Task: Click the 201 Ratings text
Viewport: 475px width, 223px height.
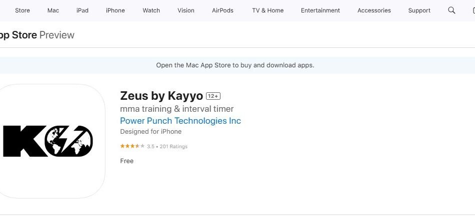Action: [173, 147]
